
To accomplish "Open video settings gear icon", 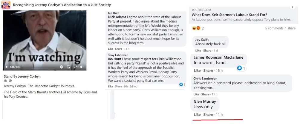I will point(61,67).
